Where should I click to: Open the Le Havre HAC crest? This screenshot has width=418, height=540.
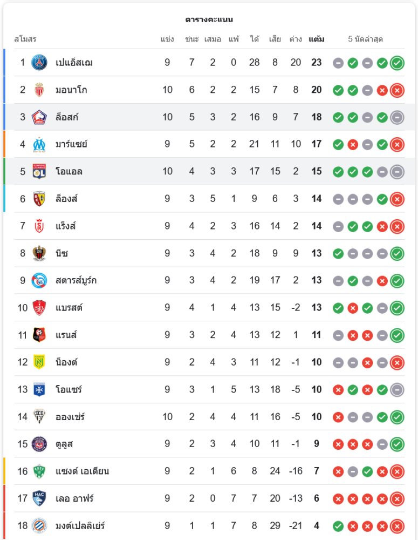(39, 498)
